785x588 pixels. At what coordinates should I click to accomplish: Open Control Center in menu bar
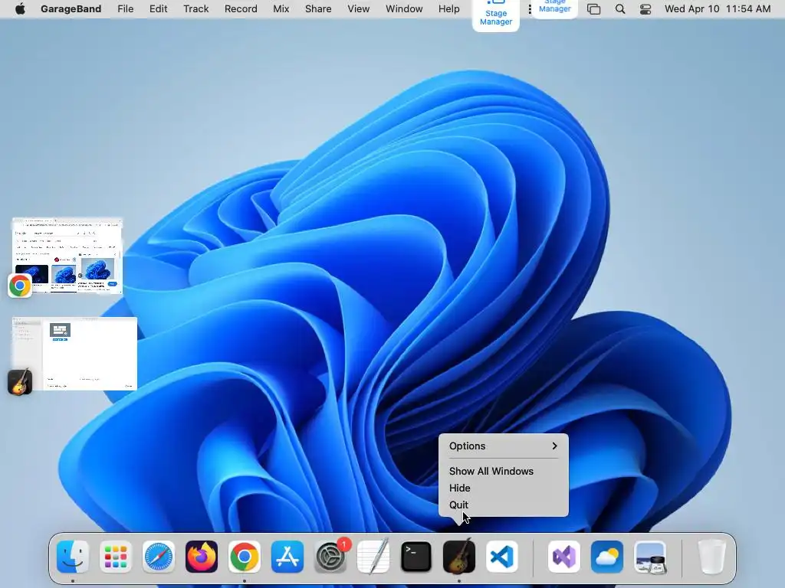click(645, 9)
